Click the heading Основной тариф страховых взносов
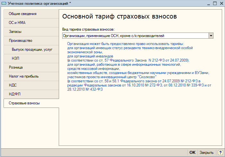The height and width of the screenshot is (157, 225). (x=119, y=17)
